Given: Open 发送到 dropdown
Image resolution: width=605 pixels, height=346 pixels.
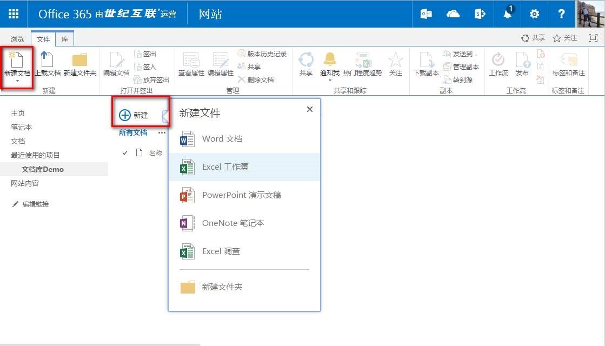Looking at the screenshot, I should pos(460,54).
